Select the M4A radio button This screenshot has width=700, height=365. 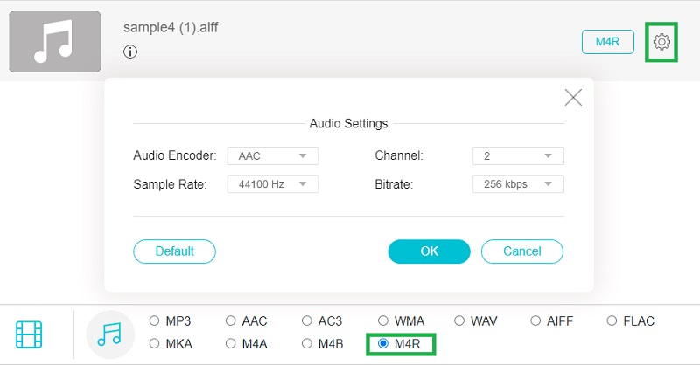click(231, 344)
